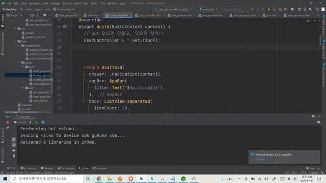Toggle soft-wrap icon in Run console sidebar

tap(14, 139)
